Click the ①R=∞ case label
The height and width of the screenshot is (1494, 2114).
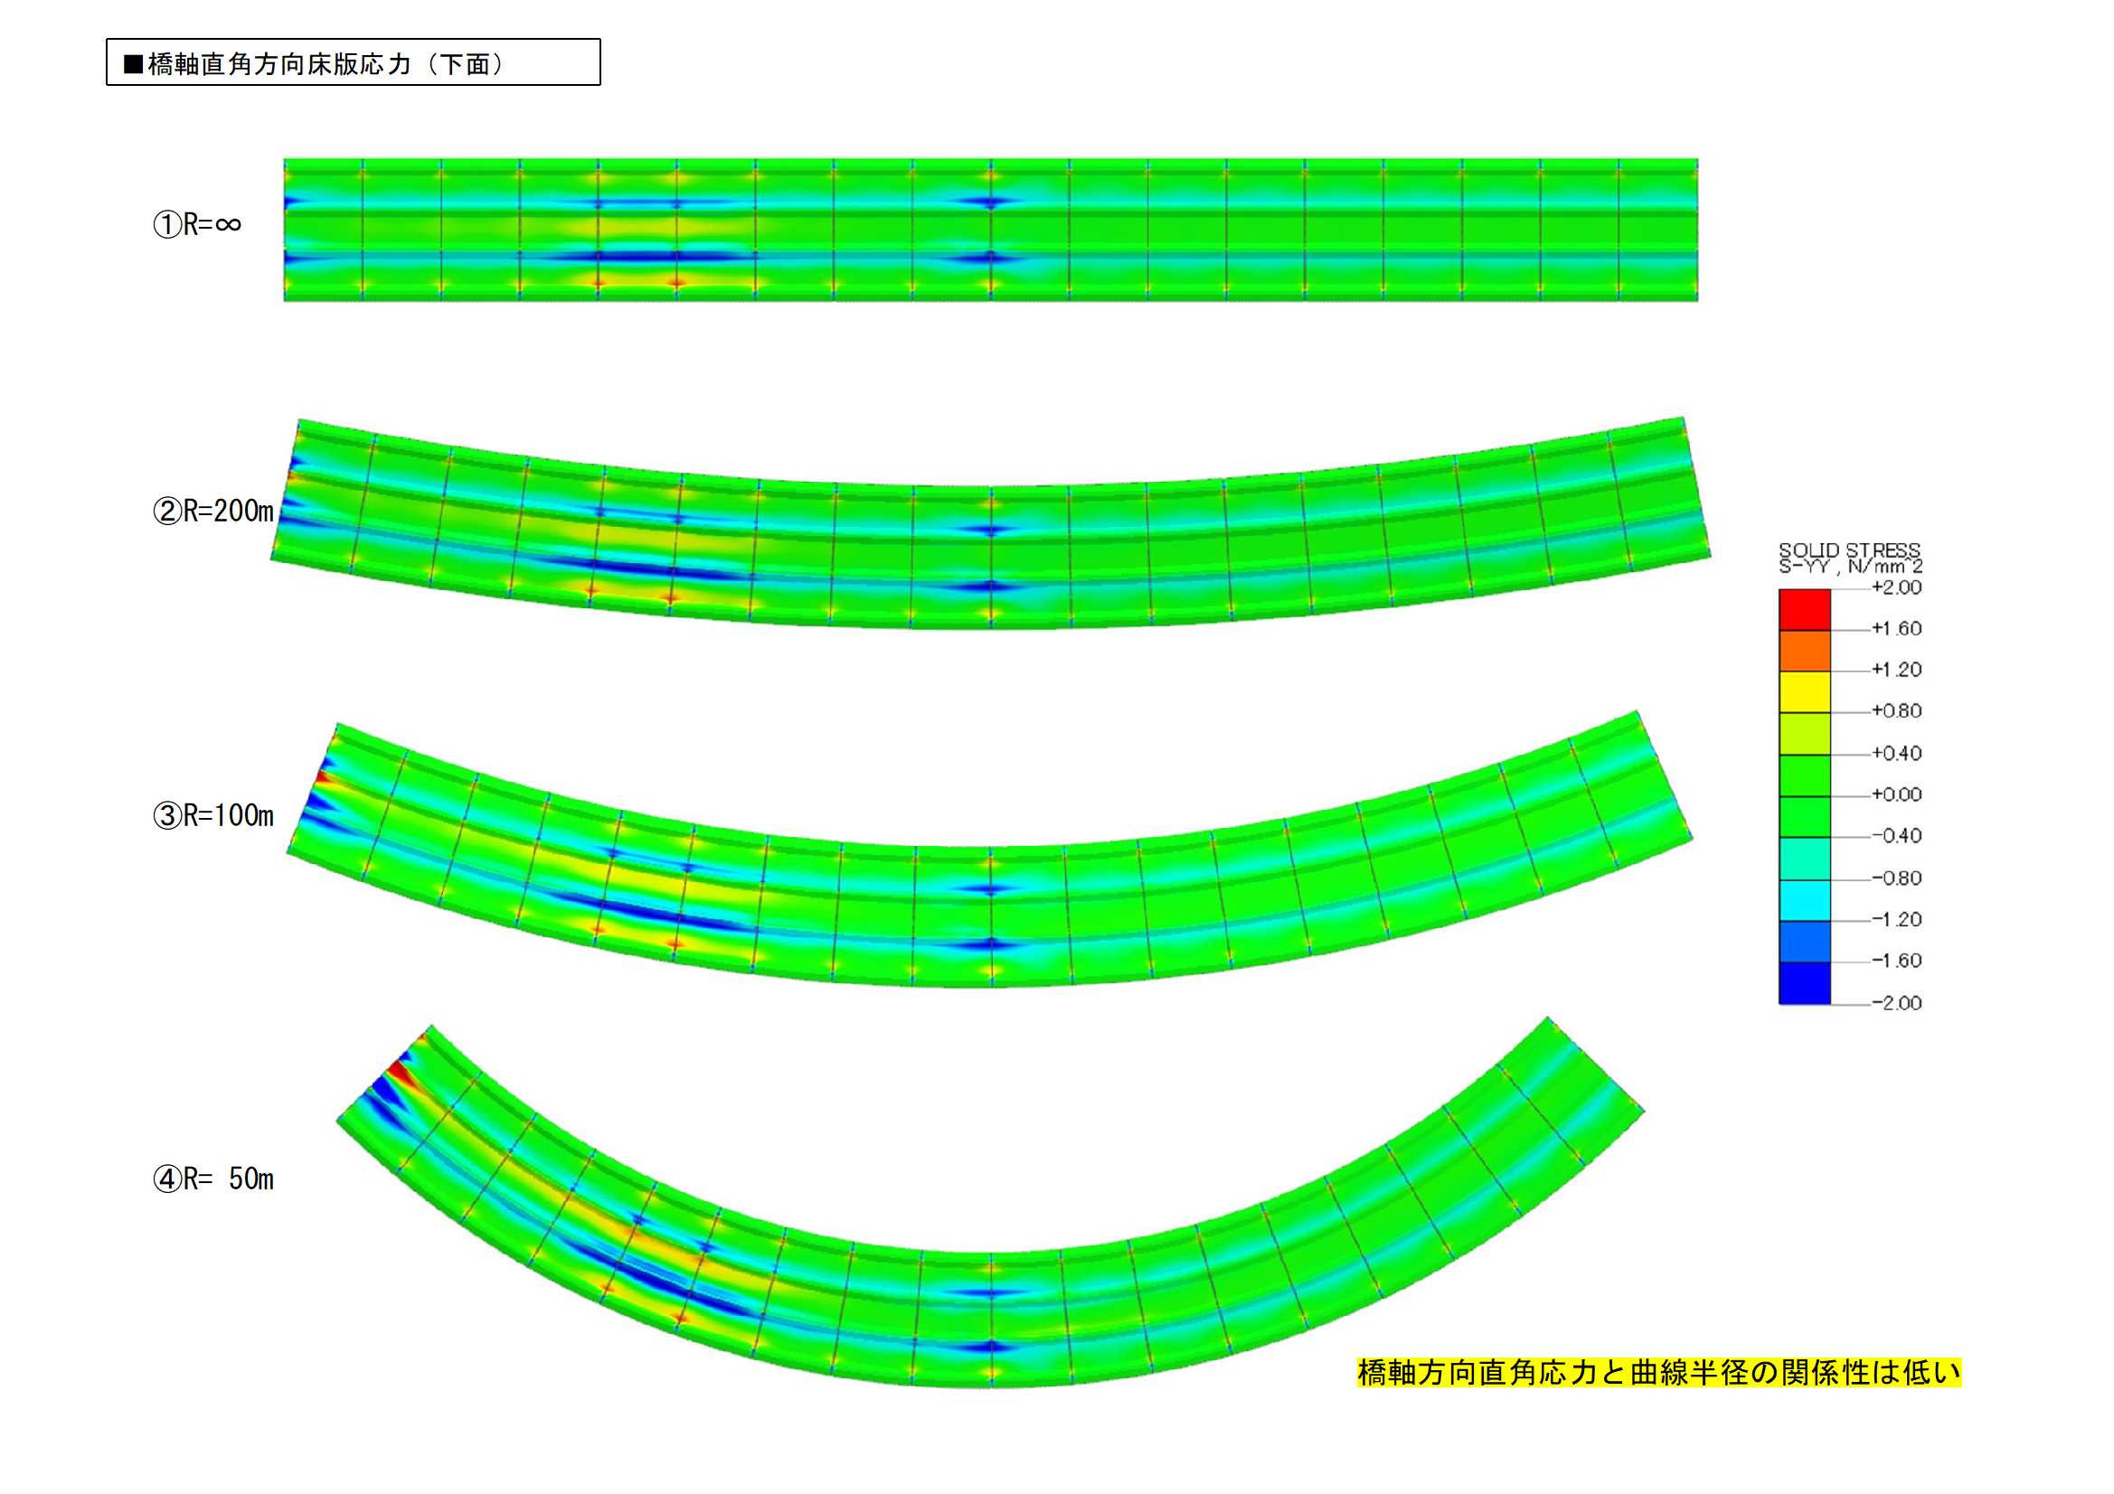[x=197, y=223]
